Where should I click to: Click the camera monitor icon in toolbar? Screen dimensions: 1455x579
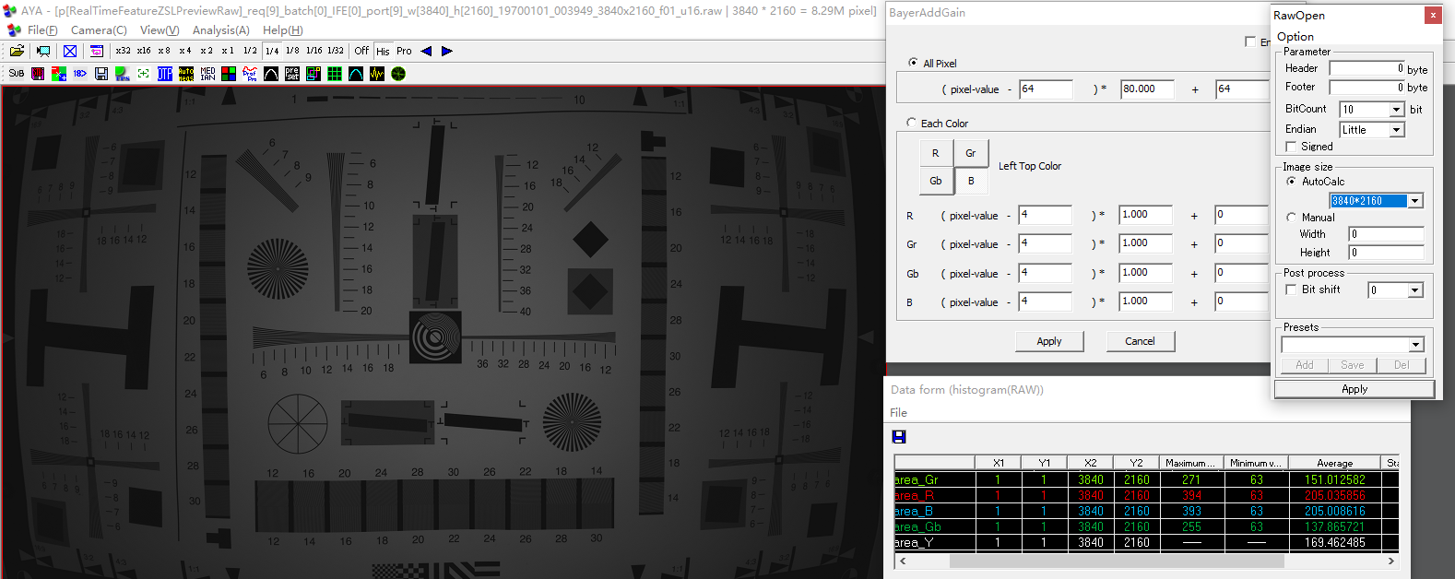(x=43, y=52)
